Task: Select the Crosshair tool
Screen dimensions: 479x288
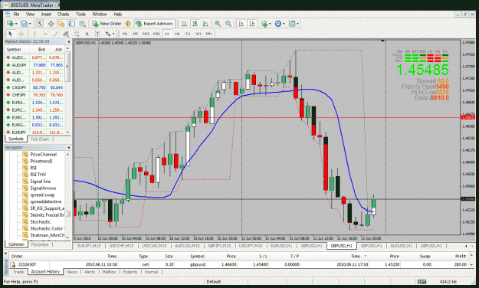Action: [21, 34]
